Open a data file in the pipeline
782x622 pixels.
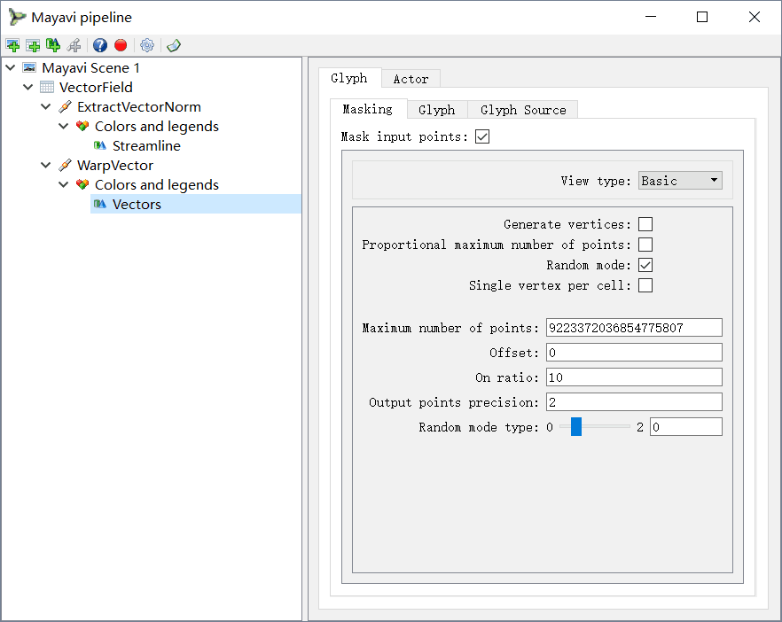33,45
